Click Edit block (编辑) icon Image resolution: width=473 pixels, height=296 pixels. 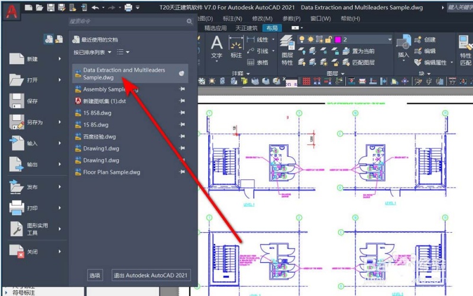coord(418,51)
